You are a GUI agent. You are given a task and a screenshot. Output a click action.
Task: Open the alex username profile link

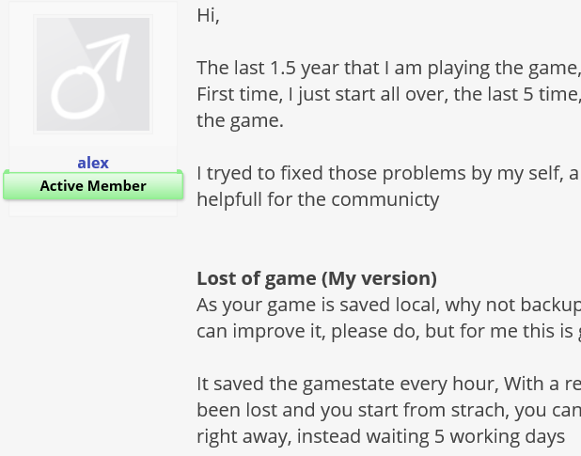(x=93, y=163)
